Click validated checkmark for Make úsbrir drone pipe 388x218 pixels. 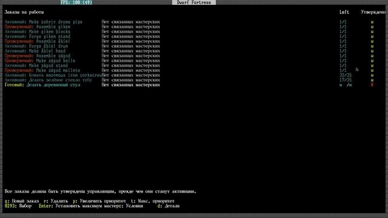(x=372, y=22)
